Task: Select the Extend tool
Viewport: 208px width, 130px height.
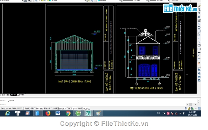Action: (199, 42)
